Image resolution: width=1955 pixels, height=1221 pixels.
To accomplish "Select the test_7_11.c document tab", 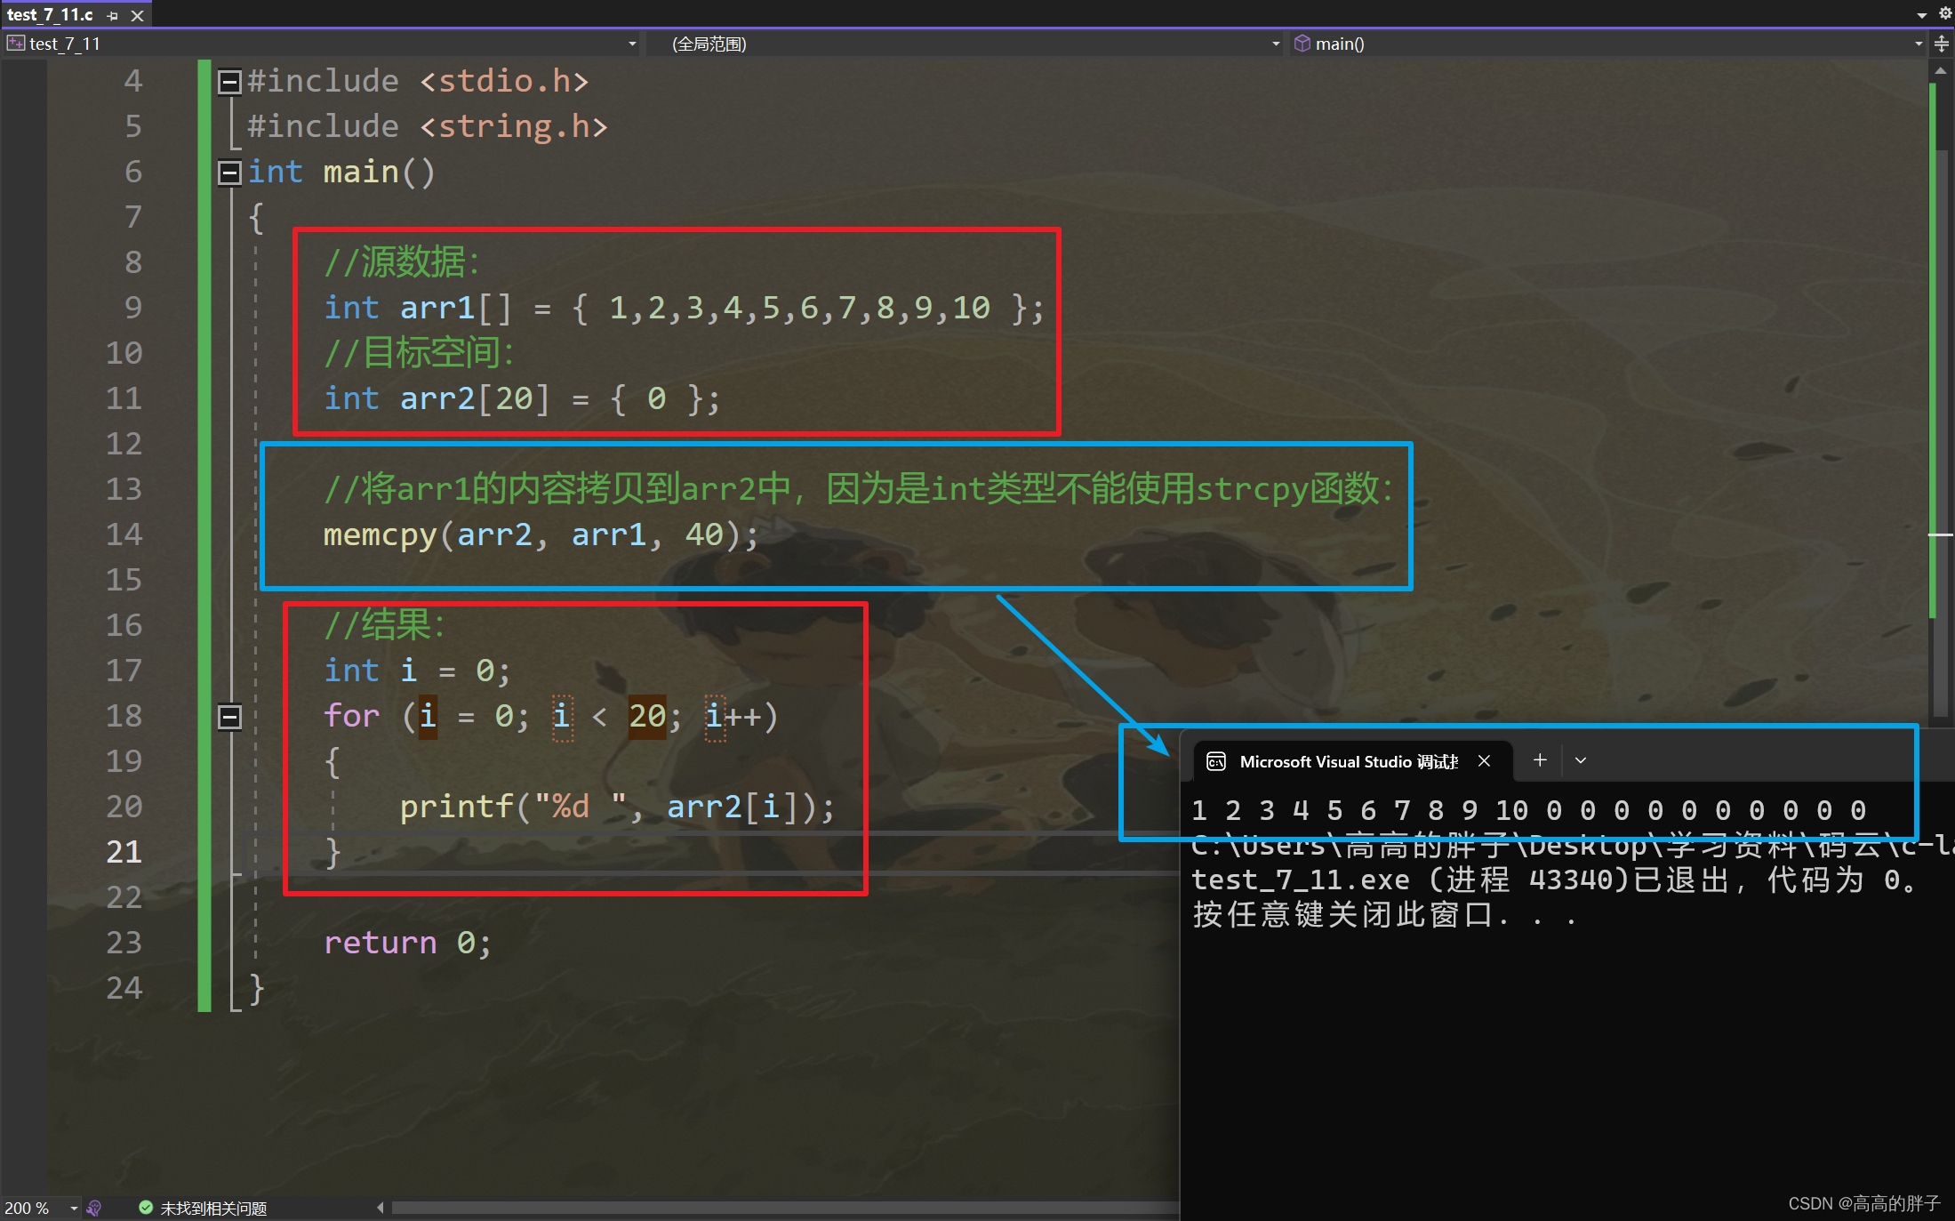I will [x=50, y=15].
